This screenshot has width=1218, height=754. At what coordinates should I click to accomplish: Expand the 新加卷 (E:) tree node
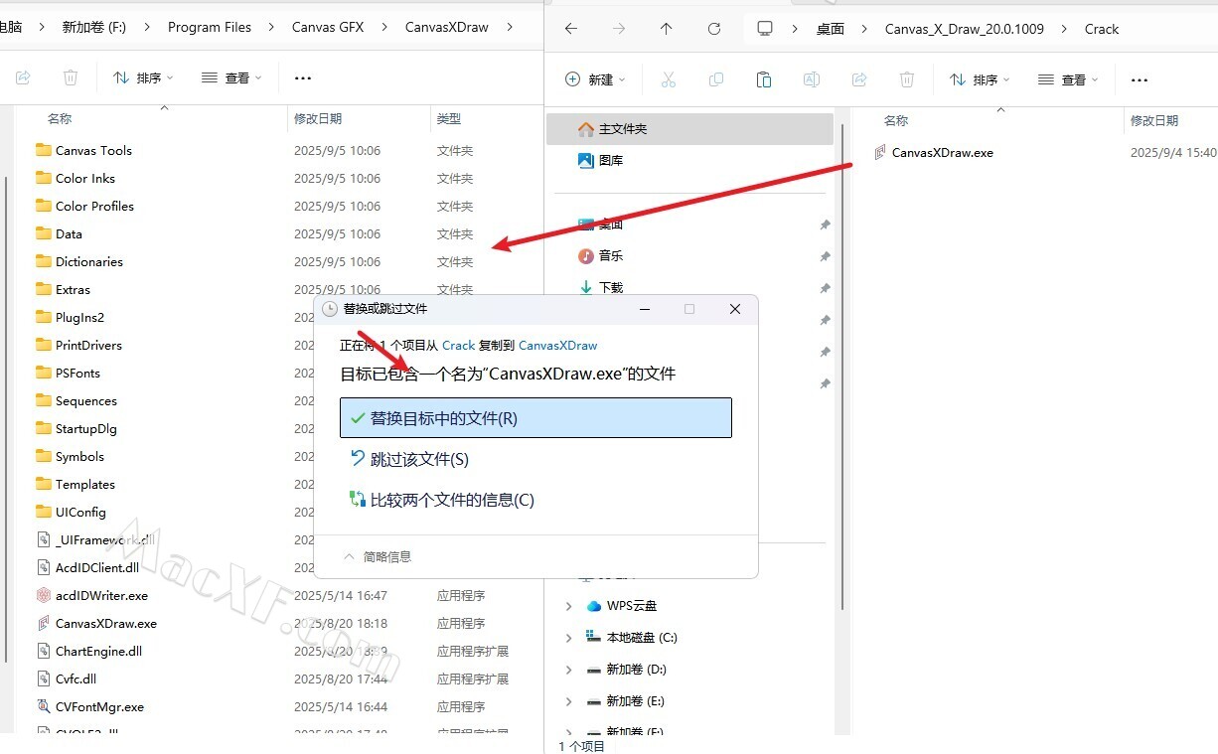click(x=568, y=701)
